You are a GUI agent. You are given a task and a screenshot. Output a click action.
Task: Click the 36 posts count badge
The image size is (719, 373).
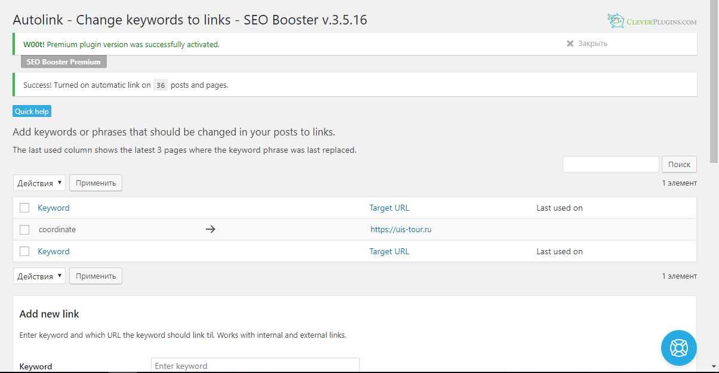(161, 85)
